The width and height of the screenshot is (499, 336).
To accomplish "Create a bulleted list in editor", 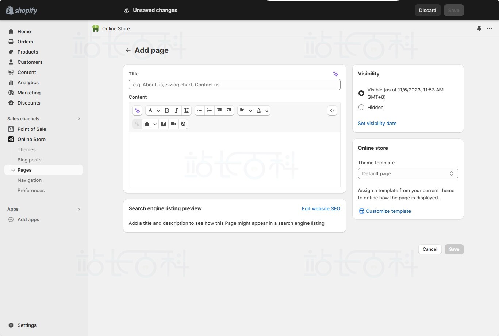I will pyautogui.click(x=200, y=110).
